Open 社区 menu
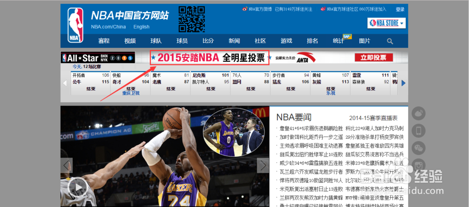The width and height of the screenshot is (469, 207). pos(260,41)
